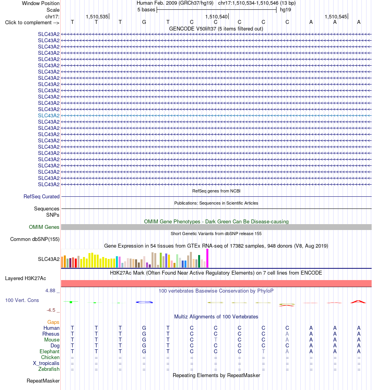The width and height of the screenshot is (372, 390).
Task: Click the chr17: ruler label
Action: click(52, 17)
